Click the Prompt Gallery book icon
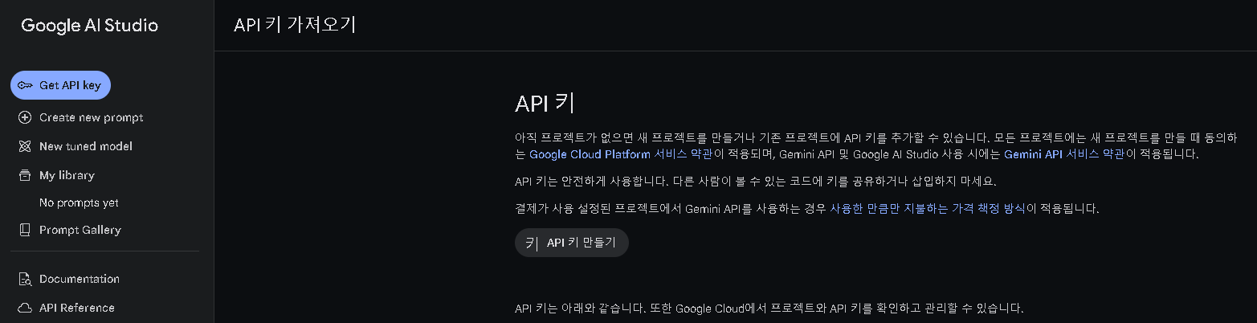 (x=25, y=230)
